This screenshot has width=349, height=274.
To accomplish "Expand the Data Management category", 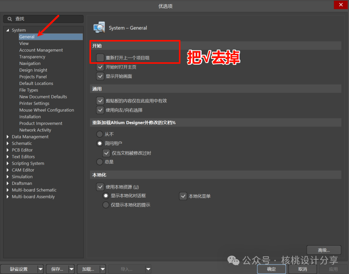I will coord(8,137).
